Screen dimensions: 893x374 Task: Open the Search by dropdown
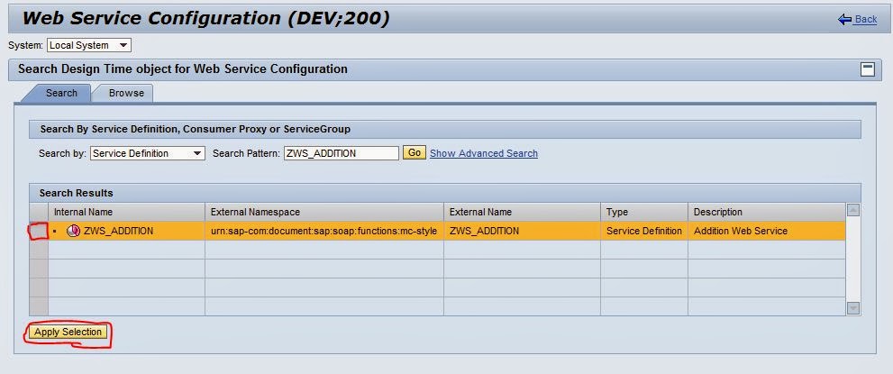(x=198, y=153)
